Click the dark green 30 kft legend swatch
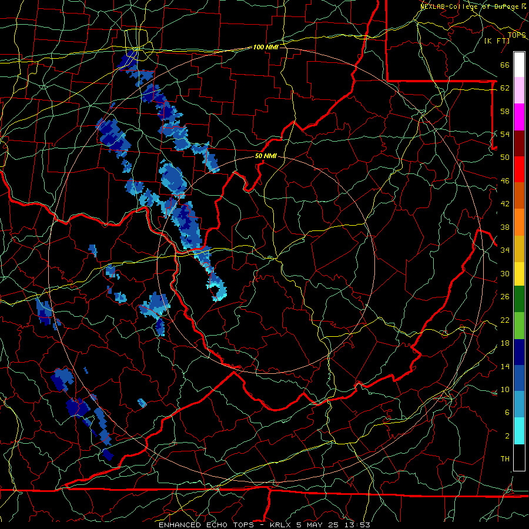Image resolution: width=529 pixels, height=529 pixels. point(519,299)
